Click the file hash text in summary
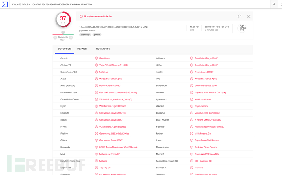This screenshot has width=282, height=175. 114,27
